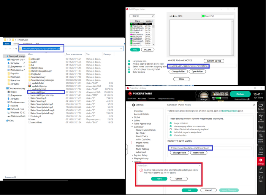Switch to the All Games tab

(142, 99)
